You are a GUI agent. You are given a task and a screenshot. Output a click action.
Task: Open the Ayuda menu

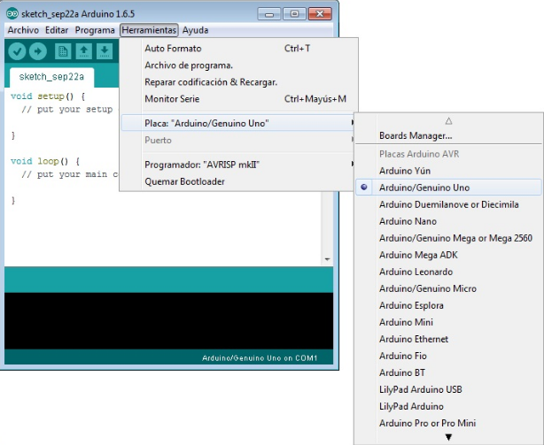(x=195, y=30)
